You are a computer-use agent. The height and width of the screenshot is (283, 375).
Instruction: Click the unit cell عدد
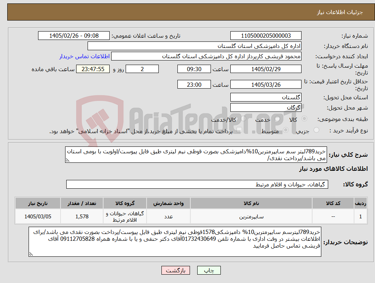(168, 216)
